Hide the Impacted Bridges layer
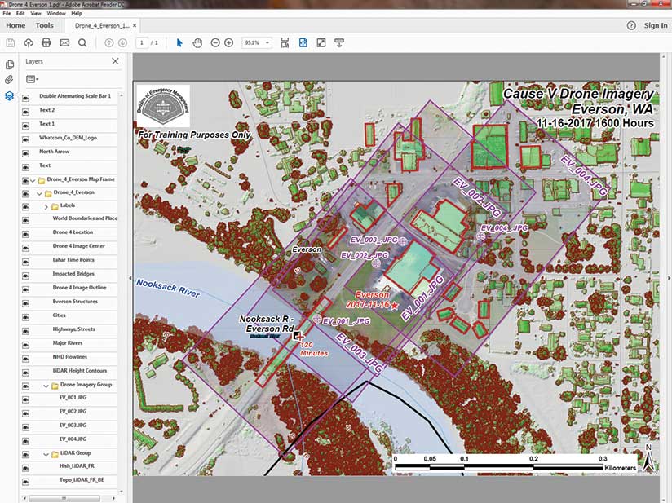 tap(26, 276)
